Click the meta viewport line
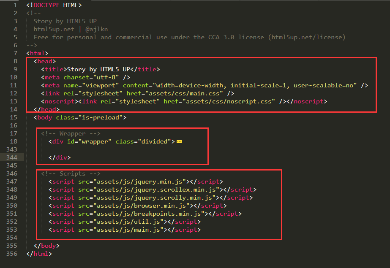This screenshot has width=390, height=268. pyautogui.click(x=205, y=85)
